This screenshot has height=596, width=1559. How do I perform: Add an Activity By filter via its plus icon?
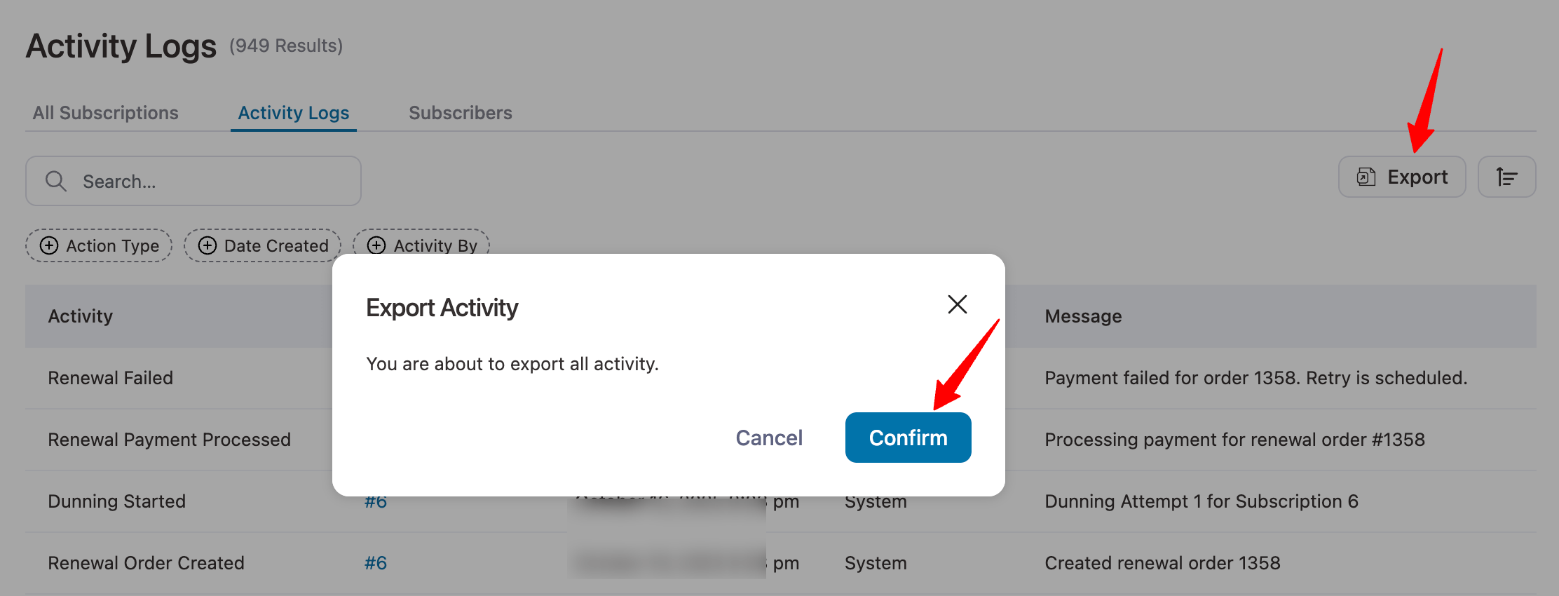[x=377, y=245]
